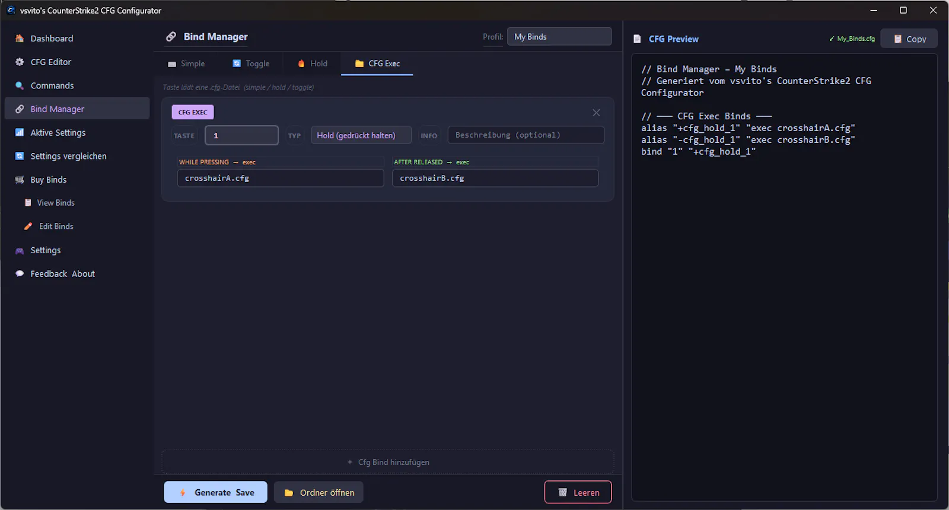Open Settings vergleichen page
Image resolution: width=949 pixels, height=510 pixels.
click(x=77, y=156)
